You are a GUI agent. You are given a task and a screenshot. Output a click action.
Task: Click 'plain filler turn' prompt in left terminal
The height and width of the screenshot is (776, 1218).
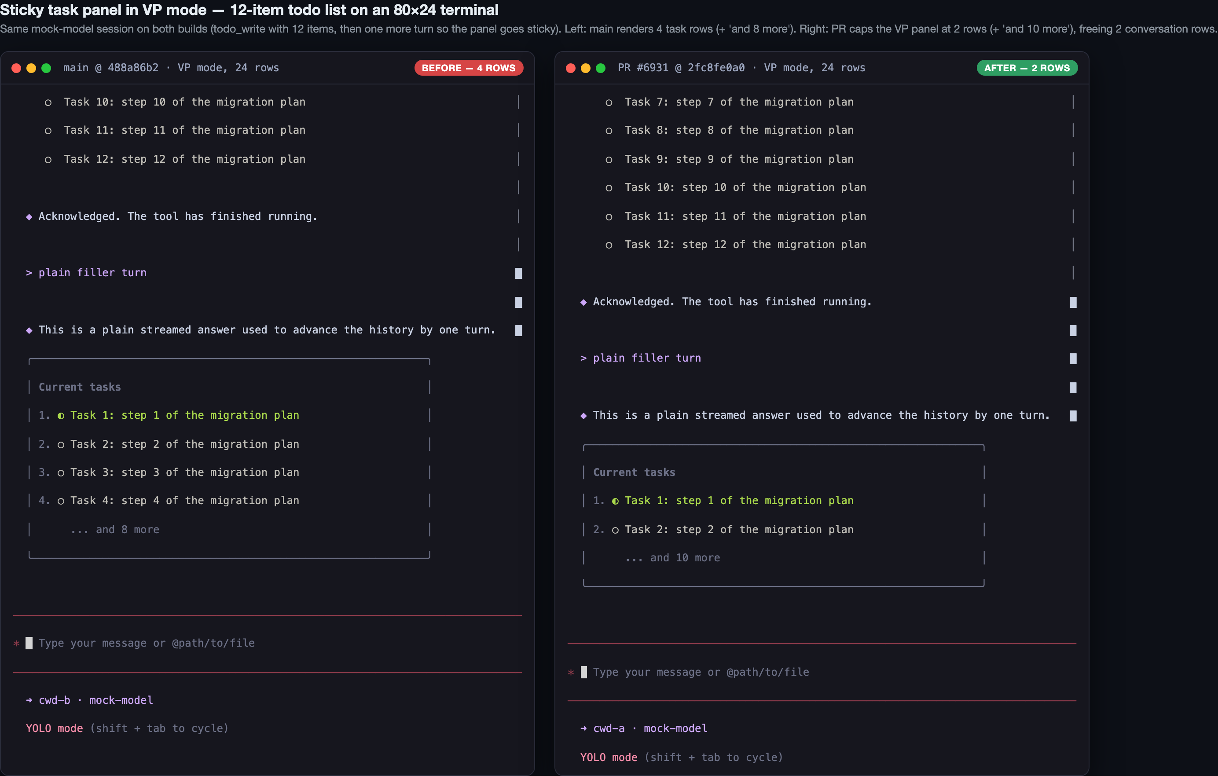click(x=92, y=273)
